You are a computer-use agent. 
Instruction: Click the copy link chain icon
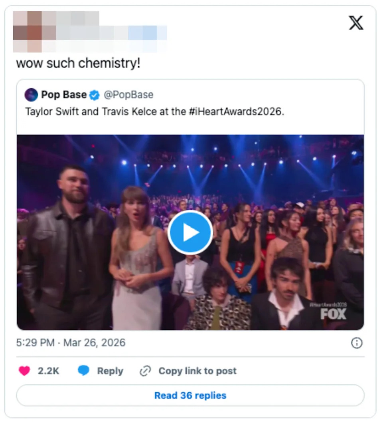[x=145, y=371]
